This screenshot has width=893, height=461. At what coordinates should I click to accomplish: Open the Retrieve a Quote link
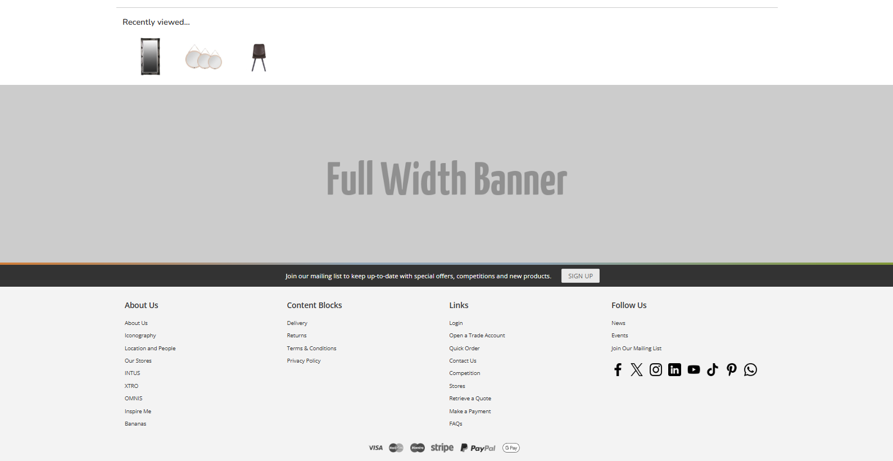coord(470,399)
